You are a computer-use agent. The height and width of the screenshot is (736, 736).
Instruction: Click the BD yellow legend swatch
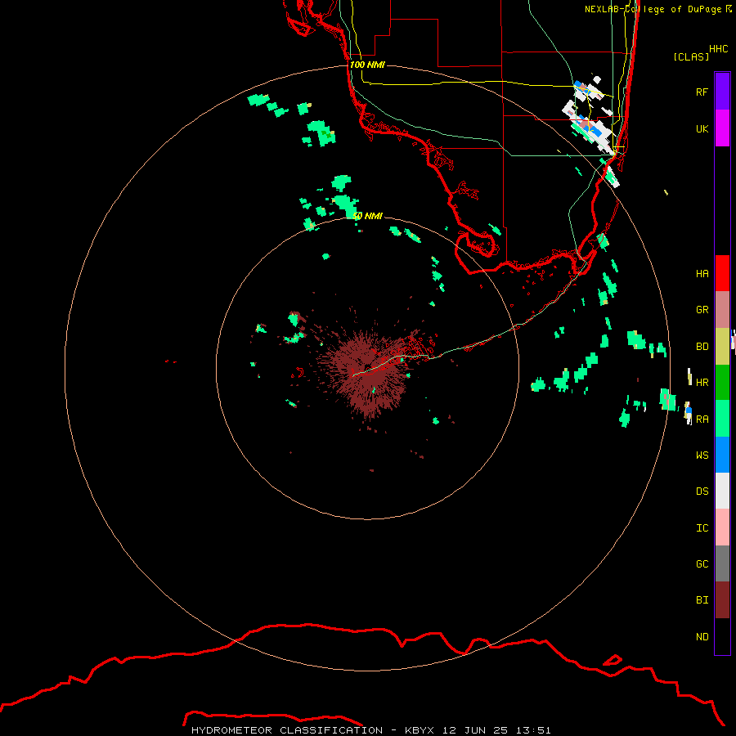722,347
